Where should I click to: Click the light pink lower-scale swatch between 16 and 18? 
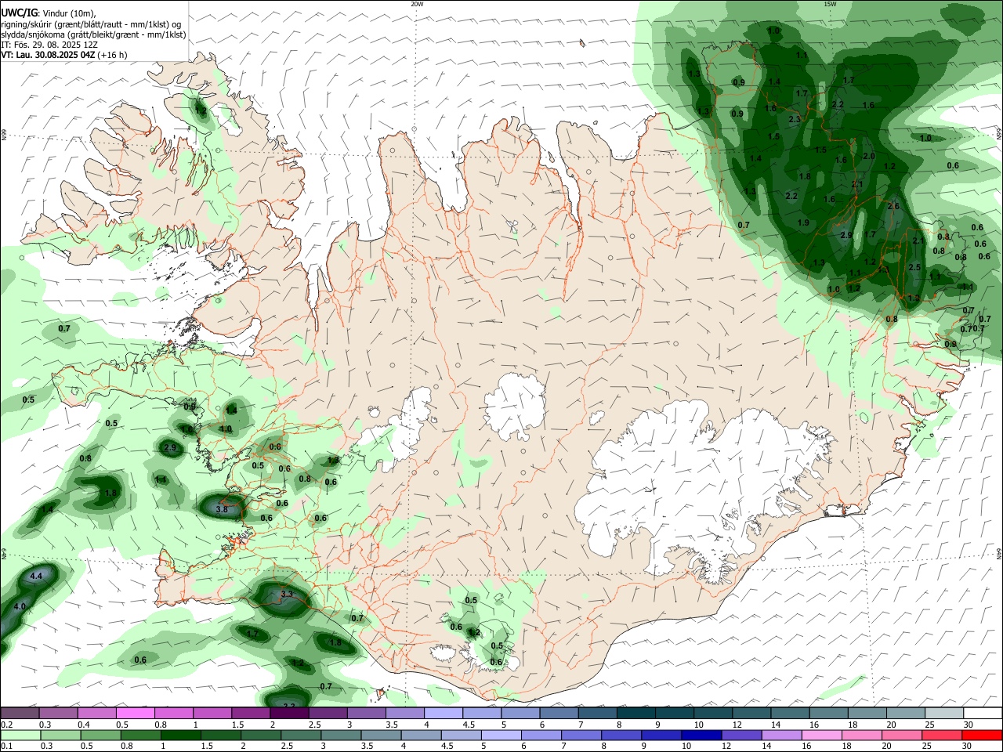(x=821, y=736)
